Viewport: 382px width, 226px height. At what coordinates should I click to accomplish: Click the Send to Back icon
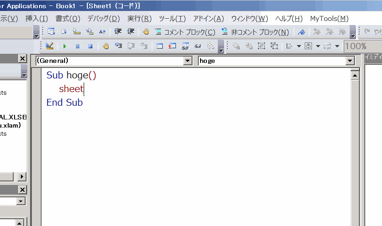point(249,46)
